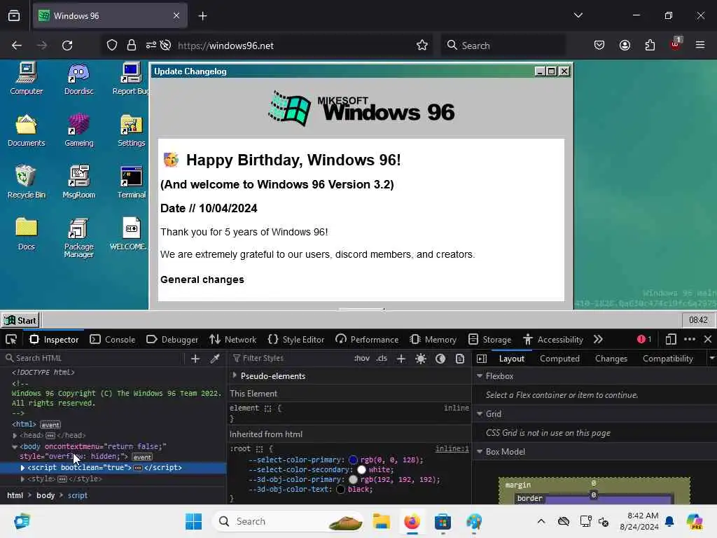This screenshot has width=717, height=538.
Task: Collapse the body element node
Action: click(15, 446)
